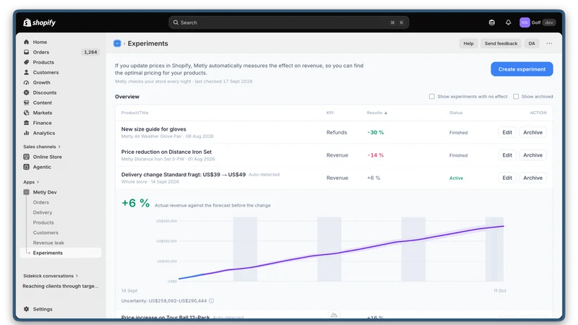Click the dev store badge
Screen dimensions: 578x325
549,22
